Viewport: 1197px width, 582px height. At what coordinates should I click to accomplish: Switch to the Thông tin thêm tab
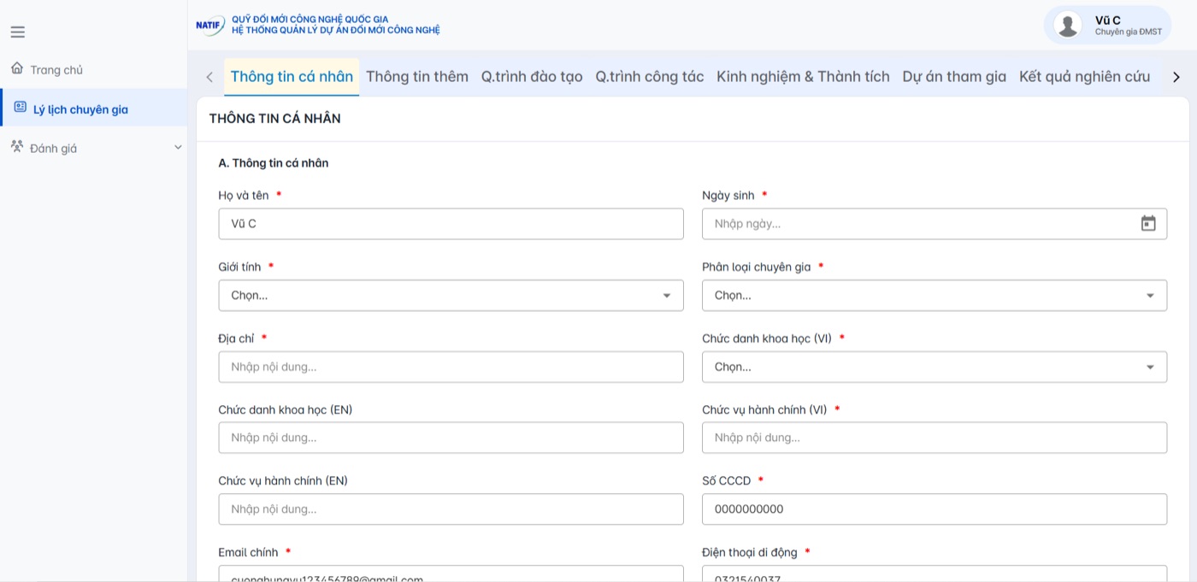coord(417,77)
